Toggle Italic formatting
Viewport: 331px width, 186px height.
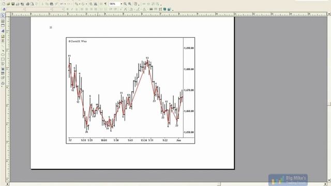point(72,9)
